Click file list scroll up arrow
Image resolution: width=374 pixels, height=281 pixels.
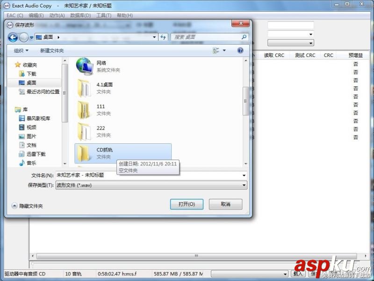246,61
